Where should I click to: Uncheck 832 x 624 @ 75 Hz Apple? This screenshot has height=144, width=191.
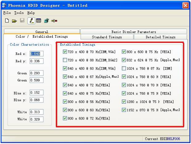pos(124,60)
